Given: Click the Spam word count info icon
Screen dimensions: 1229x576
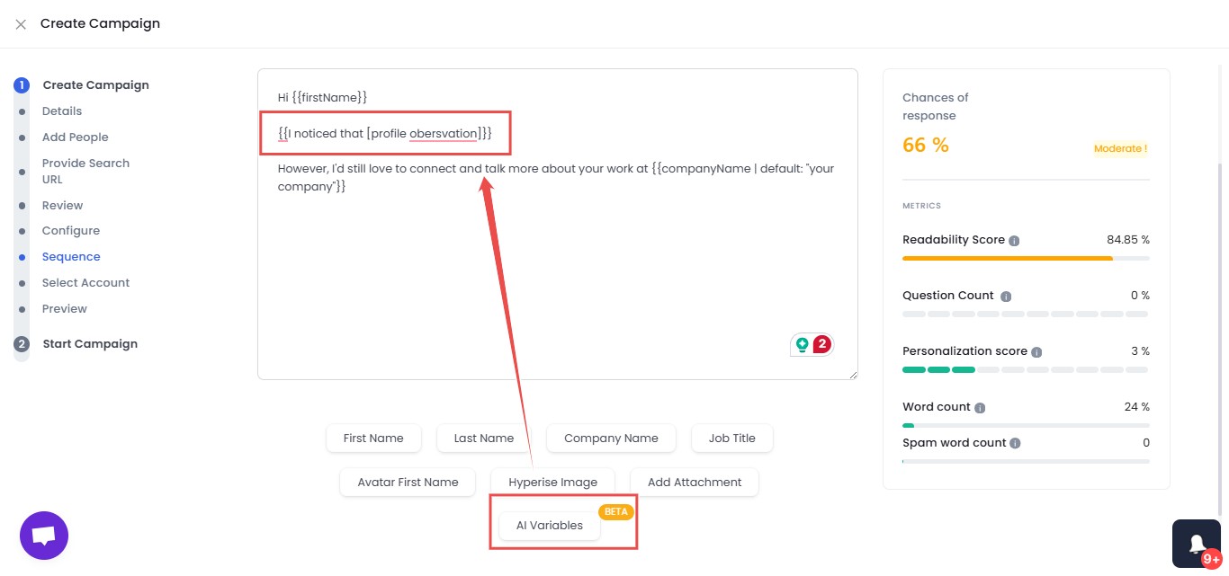Looking at the screenshot, I should [1015, 443].
